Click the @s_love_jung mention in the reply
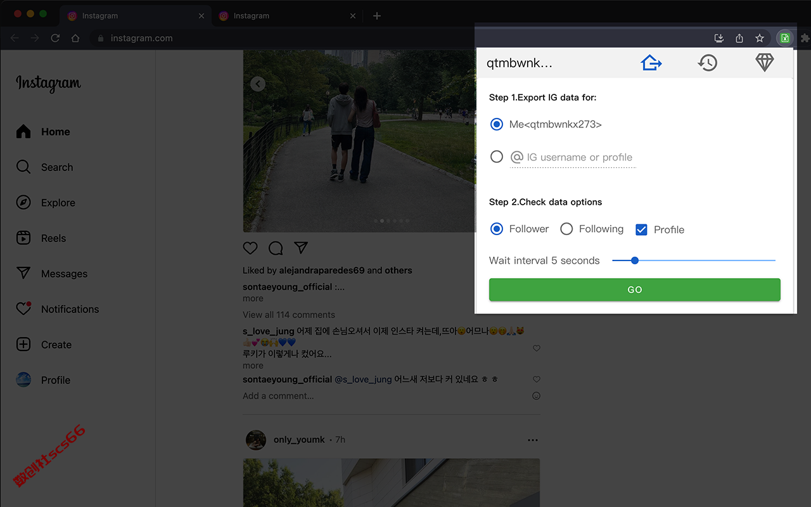This screenshot has width=811, height=507. pyautogui.click(x=363, y=380)
